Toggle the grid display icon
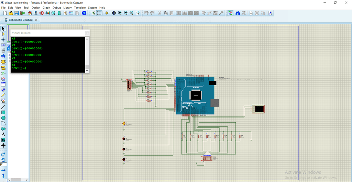Screen dimensions: 352x182 point(99,13)
